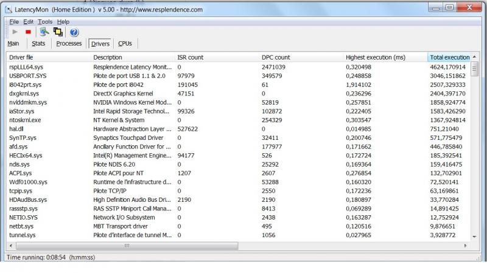Click the Time running status bar text
The height and width of the screenshot is (273, 487).
pos(51,257)
